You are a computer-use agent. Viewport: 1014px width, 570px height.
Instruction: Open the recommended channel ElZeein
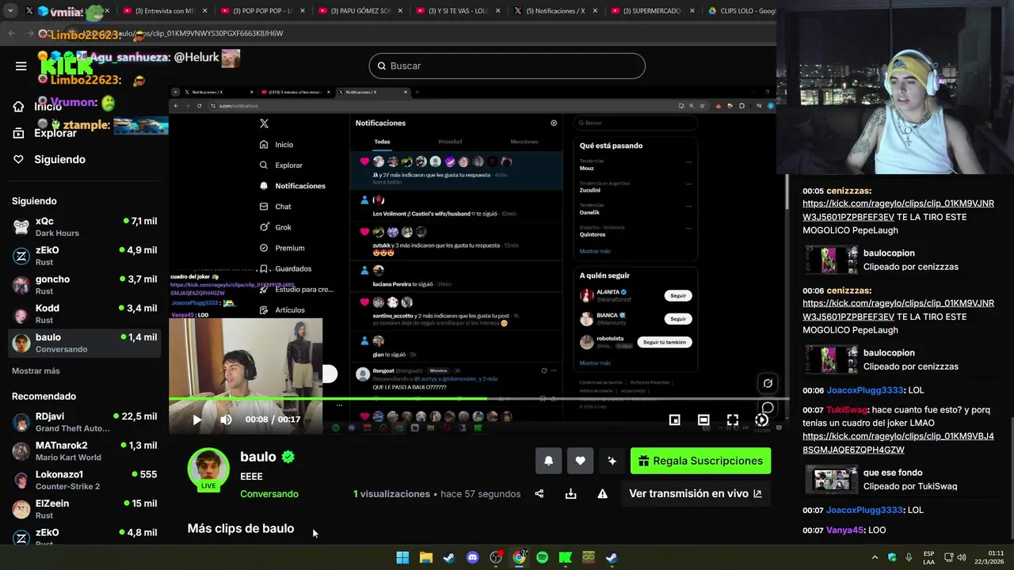click(84, 509)
